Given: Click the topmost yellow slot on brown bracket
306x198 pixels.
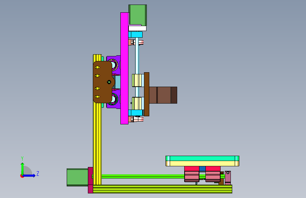Looking at the screenshot, I should coord(97,67).
